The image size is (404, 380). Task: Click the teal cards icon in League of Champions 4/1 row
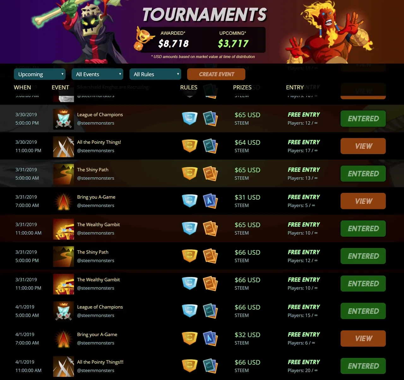210,311
